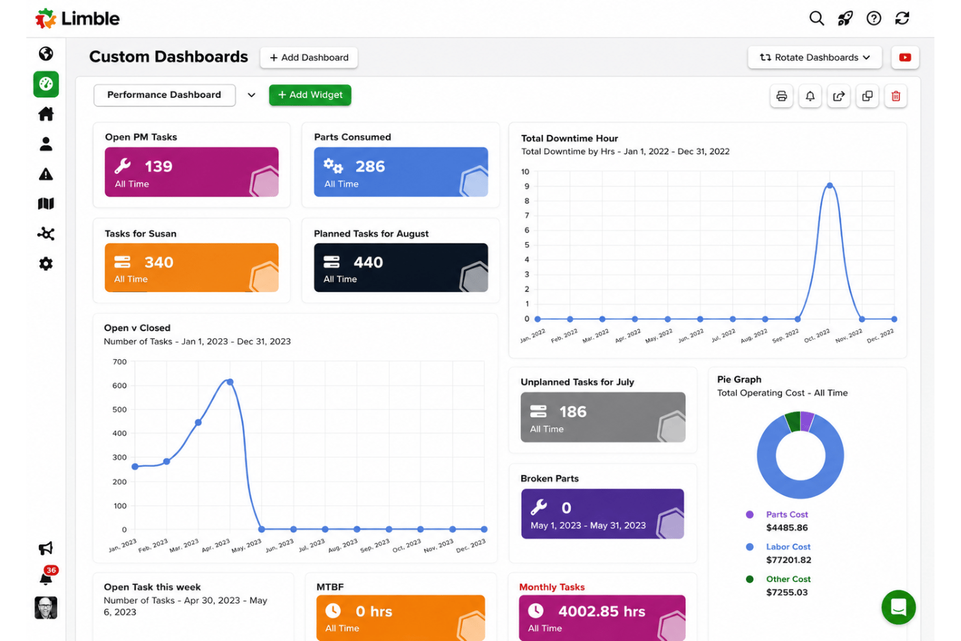961x641 pixels.
Task: Open the user profile photo
Action: 45,608
